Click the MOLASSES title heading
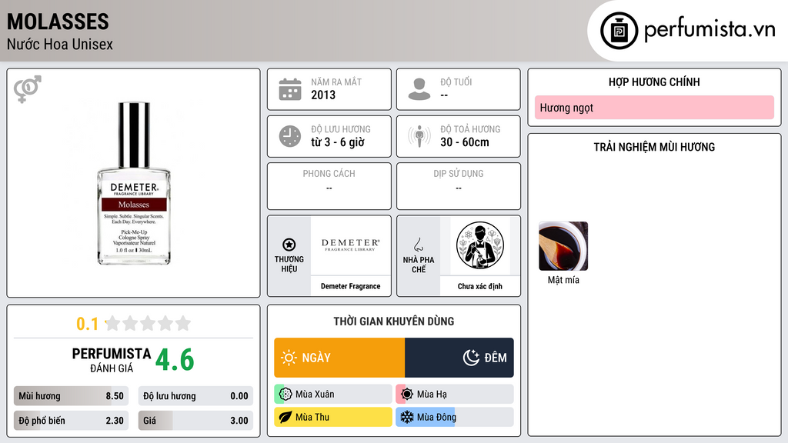788x443 pixels. click(58, 22)
